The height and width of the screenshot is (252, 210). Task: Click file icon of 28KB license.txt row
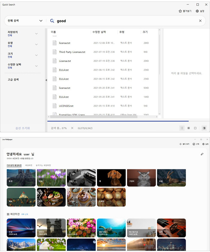click(x=55, y=43)
